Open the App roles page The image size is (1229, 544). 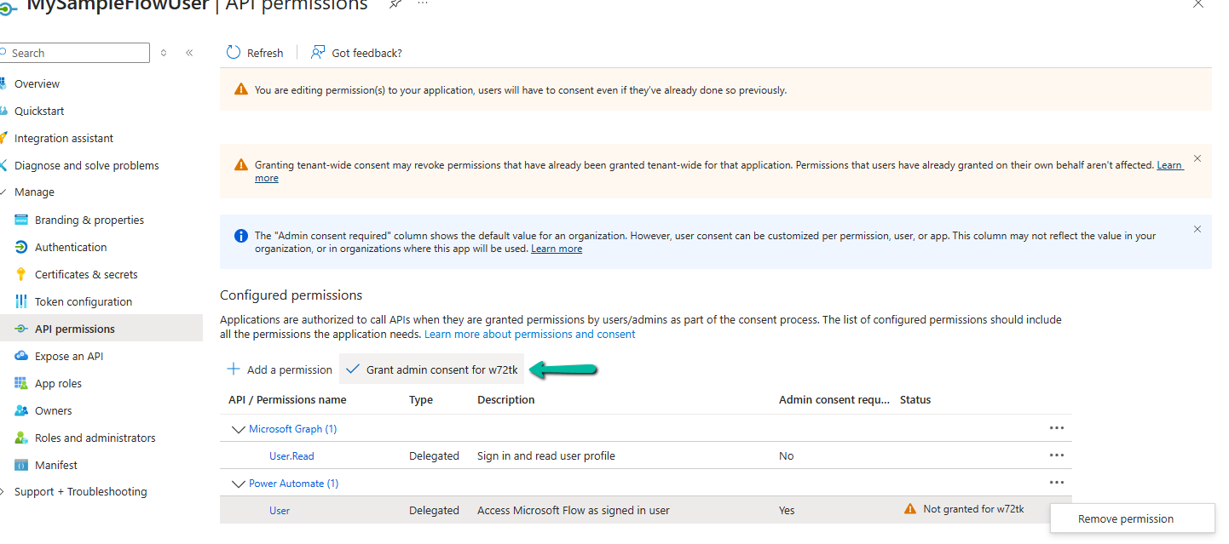click(x=58, y=383)
